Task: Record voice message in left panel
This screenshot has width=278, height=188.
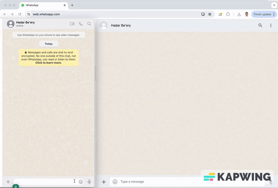Action: click(89, 182)
